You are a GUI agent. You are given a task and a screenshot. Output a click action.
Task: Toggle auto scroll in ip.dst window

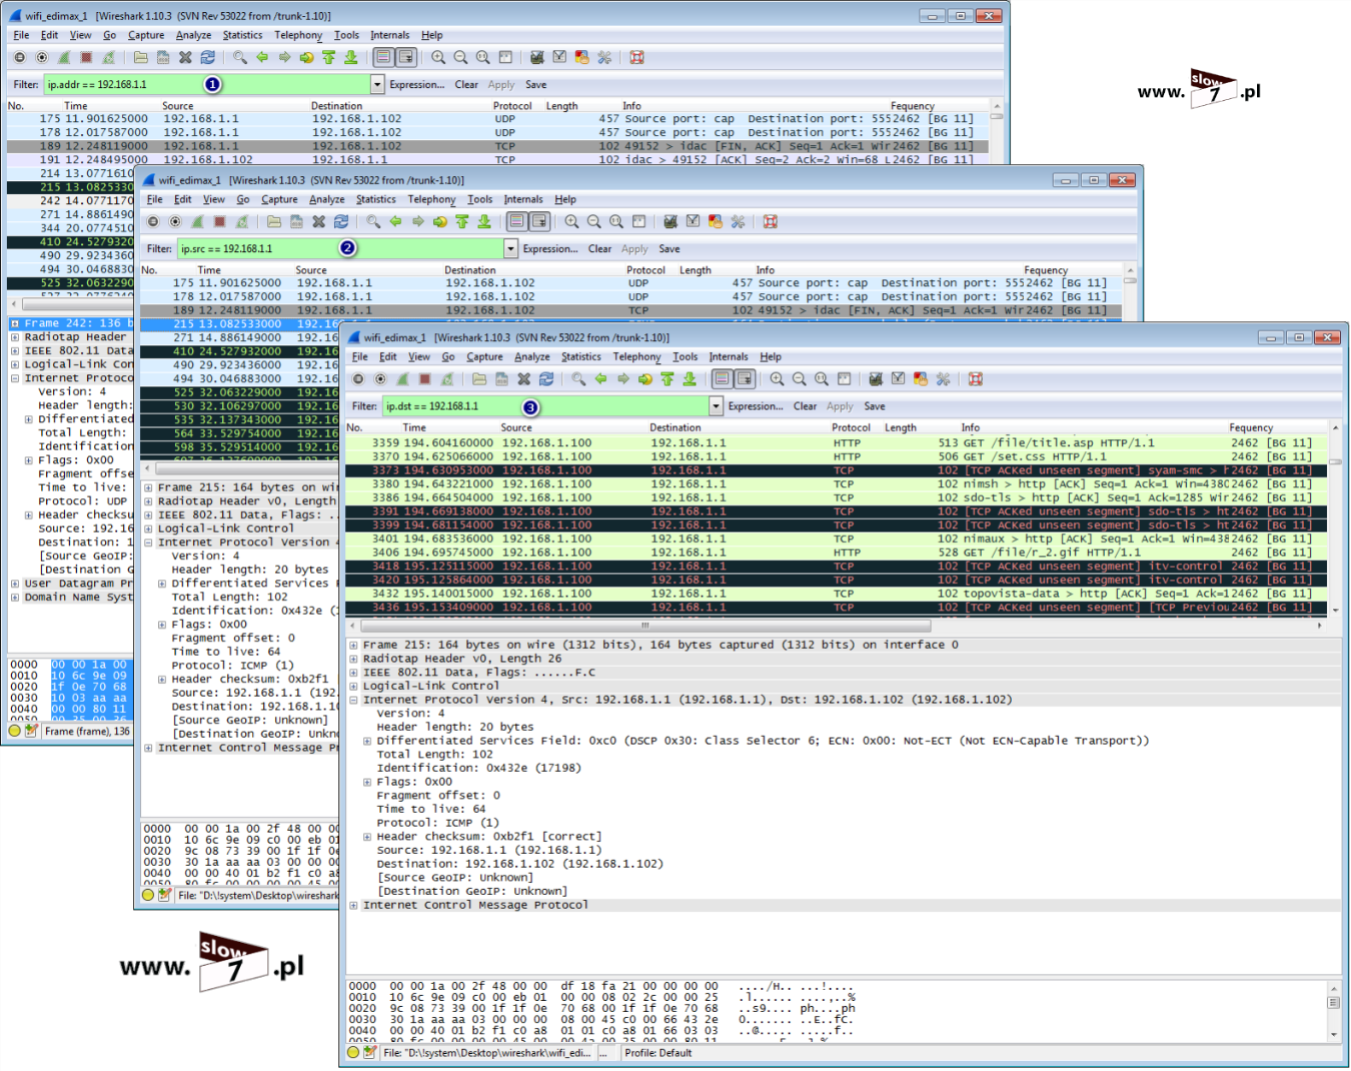(x=745, y=379)
